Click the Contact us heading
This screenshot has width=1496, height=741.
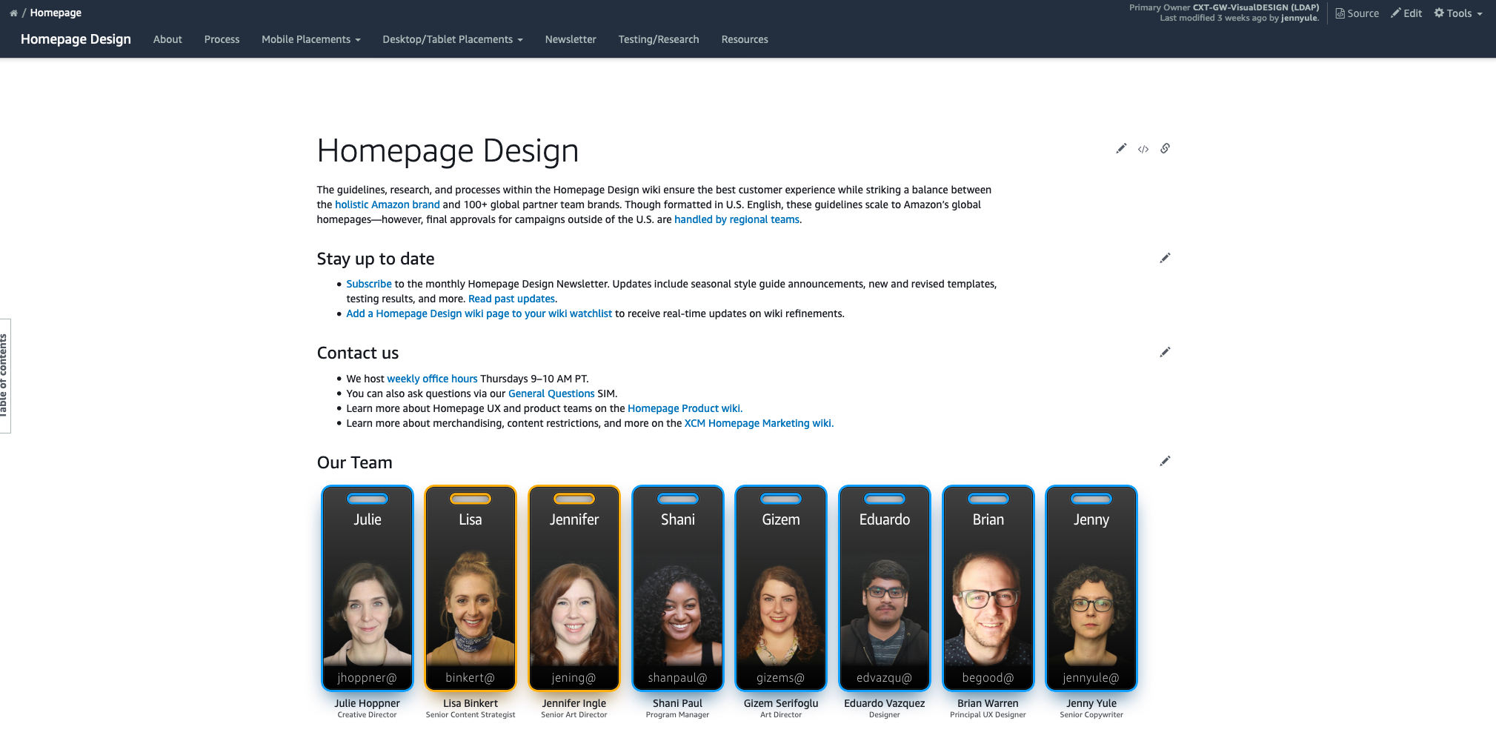(358, 353)
